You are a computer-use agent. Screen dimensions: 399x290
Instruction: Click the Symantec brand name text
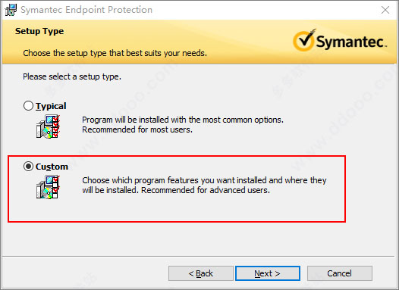pos(351,42)
